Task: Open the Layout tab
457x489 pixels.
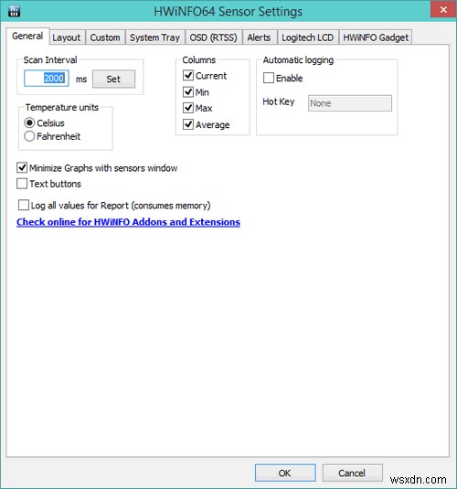Action: 67,37
